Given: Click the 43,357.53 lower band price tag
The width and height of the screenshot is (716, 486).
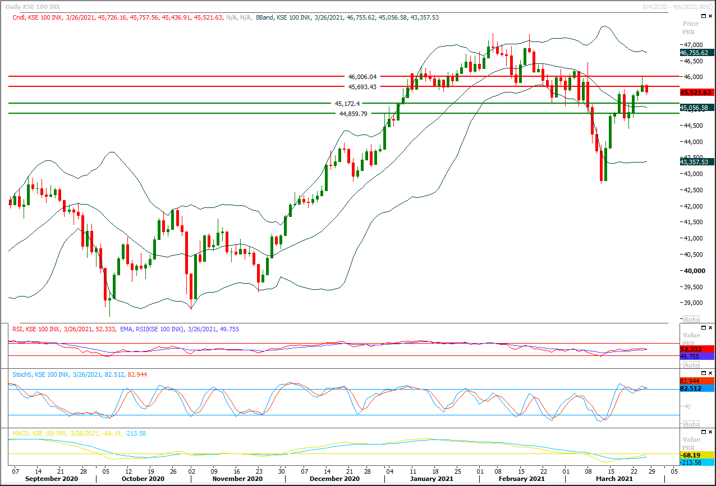Looking at the screenshot, I should coord(696,162).
